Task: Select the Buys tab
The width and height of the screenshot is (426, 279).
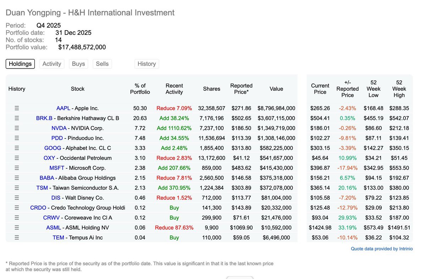Action: (78, 64)
